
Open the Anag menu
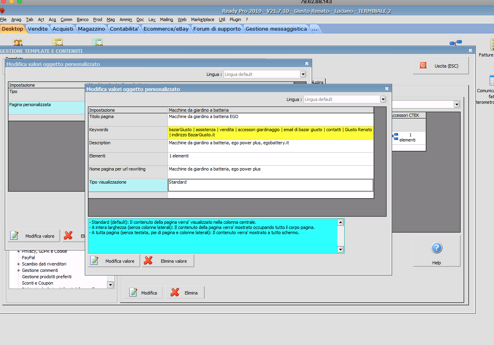point(16,19)
